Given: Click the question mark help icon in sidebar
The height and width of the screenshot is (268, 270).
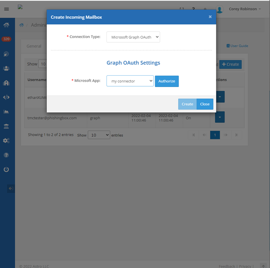Looking at the screenshot, I should click(x=6, y=155).
